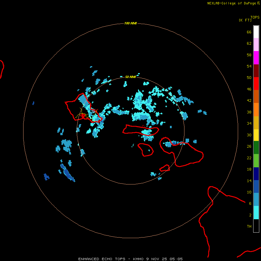
Task: Select the bright red 50 kft swatch
Action: 256,84
